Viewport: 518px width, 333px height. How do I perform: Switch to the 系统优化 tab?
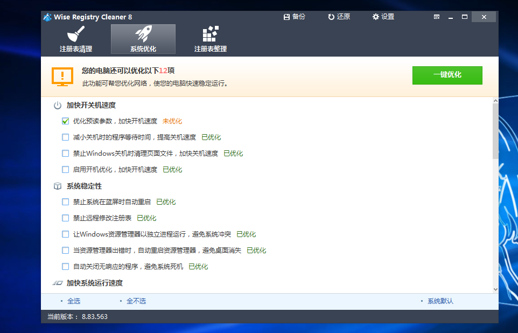click(143, 39)
